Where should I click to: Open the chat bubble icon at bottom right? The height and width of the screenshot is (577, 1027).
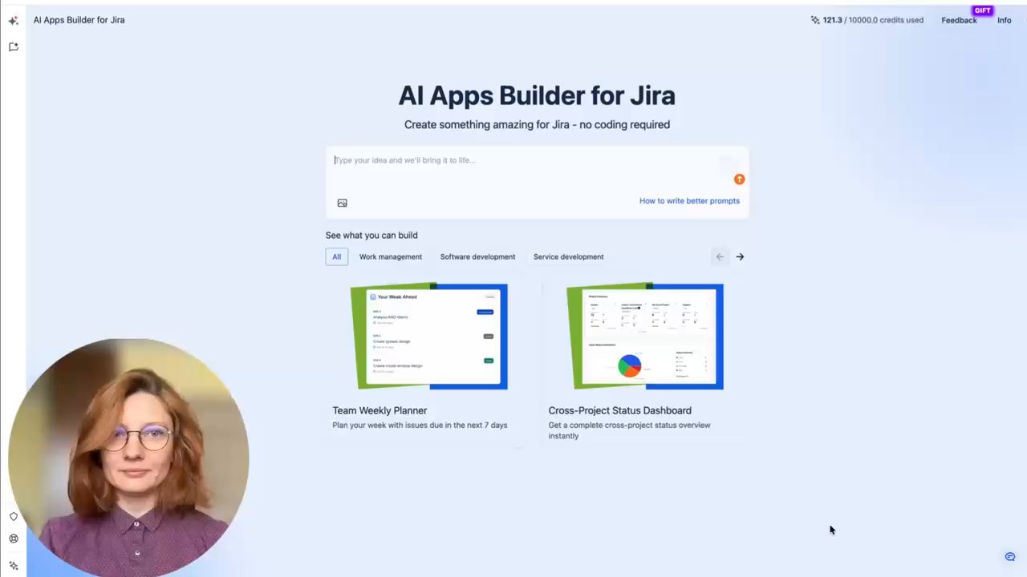click(x=1010, y=557)
